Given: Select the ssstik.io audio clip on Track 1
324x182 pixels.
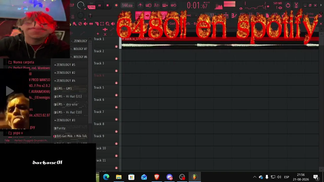Looking at the screenshot, I should pyautogui.click(x=220, y=42).
